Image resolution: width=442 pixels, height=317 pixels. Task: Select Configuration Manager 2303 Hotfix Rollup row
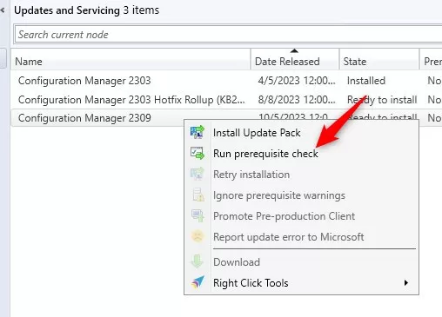pos(226,100)
